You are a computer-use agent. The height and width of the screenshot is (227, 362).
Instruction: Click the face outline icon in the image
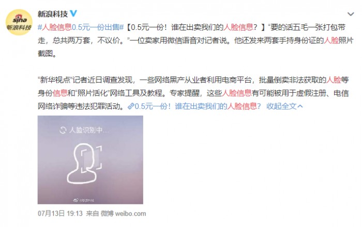click(x=85, y=163)
